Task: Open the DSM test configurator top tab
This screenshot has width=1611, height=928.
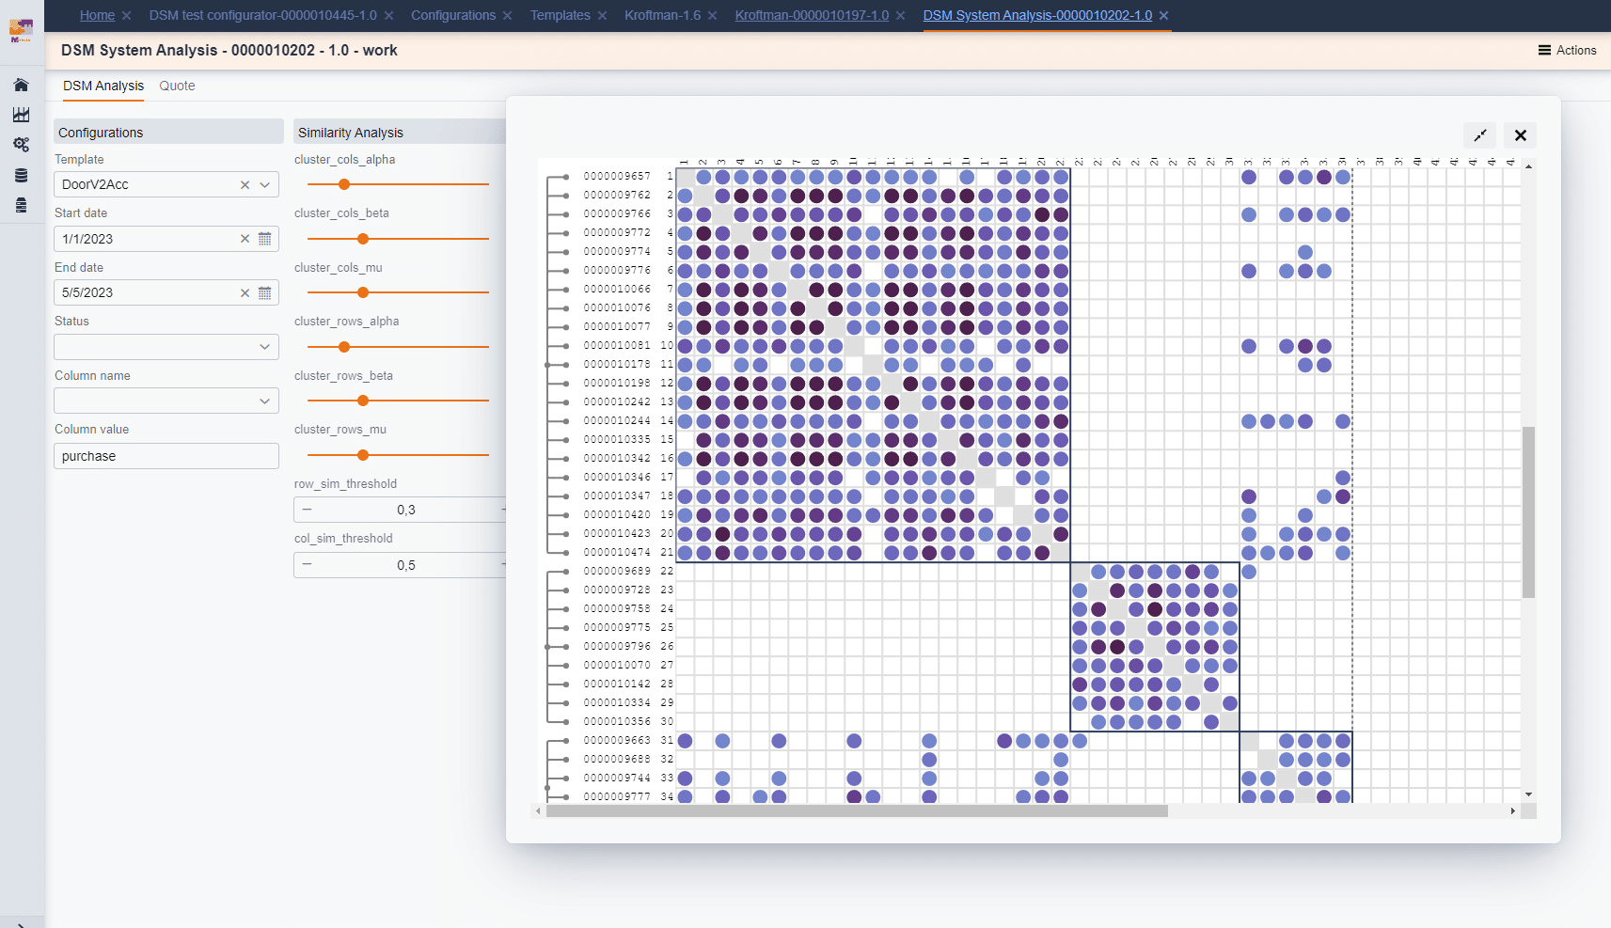Action: coord(262,15)
